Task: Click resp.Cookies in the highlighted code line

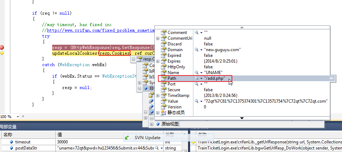Action: tap(115, 53)
